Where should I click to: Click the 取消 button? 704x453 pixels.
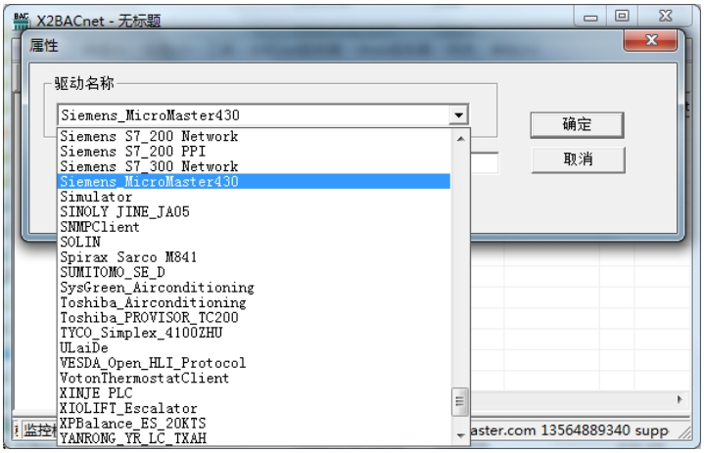pyautogui.click(x=578, y=159)
